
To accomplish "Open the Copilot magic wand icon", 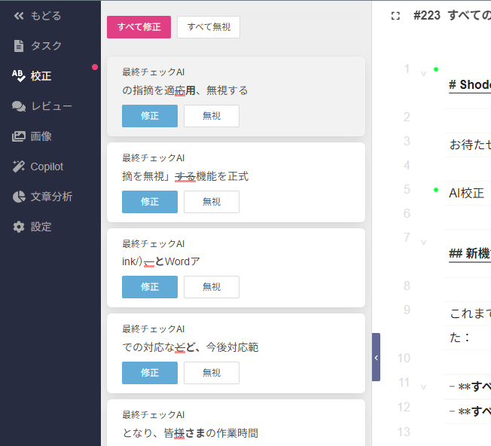I will (x=19, y=166).
